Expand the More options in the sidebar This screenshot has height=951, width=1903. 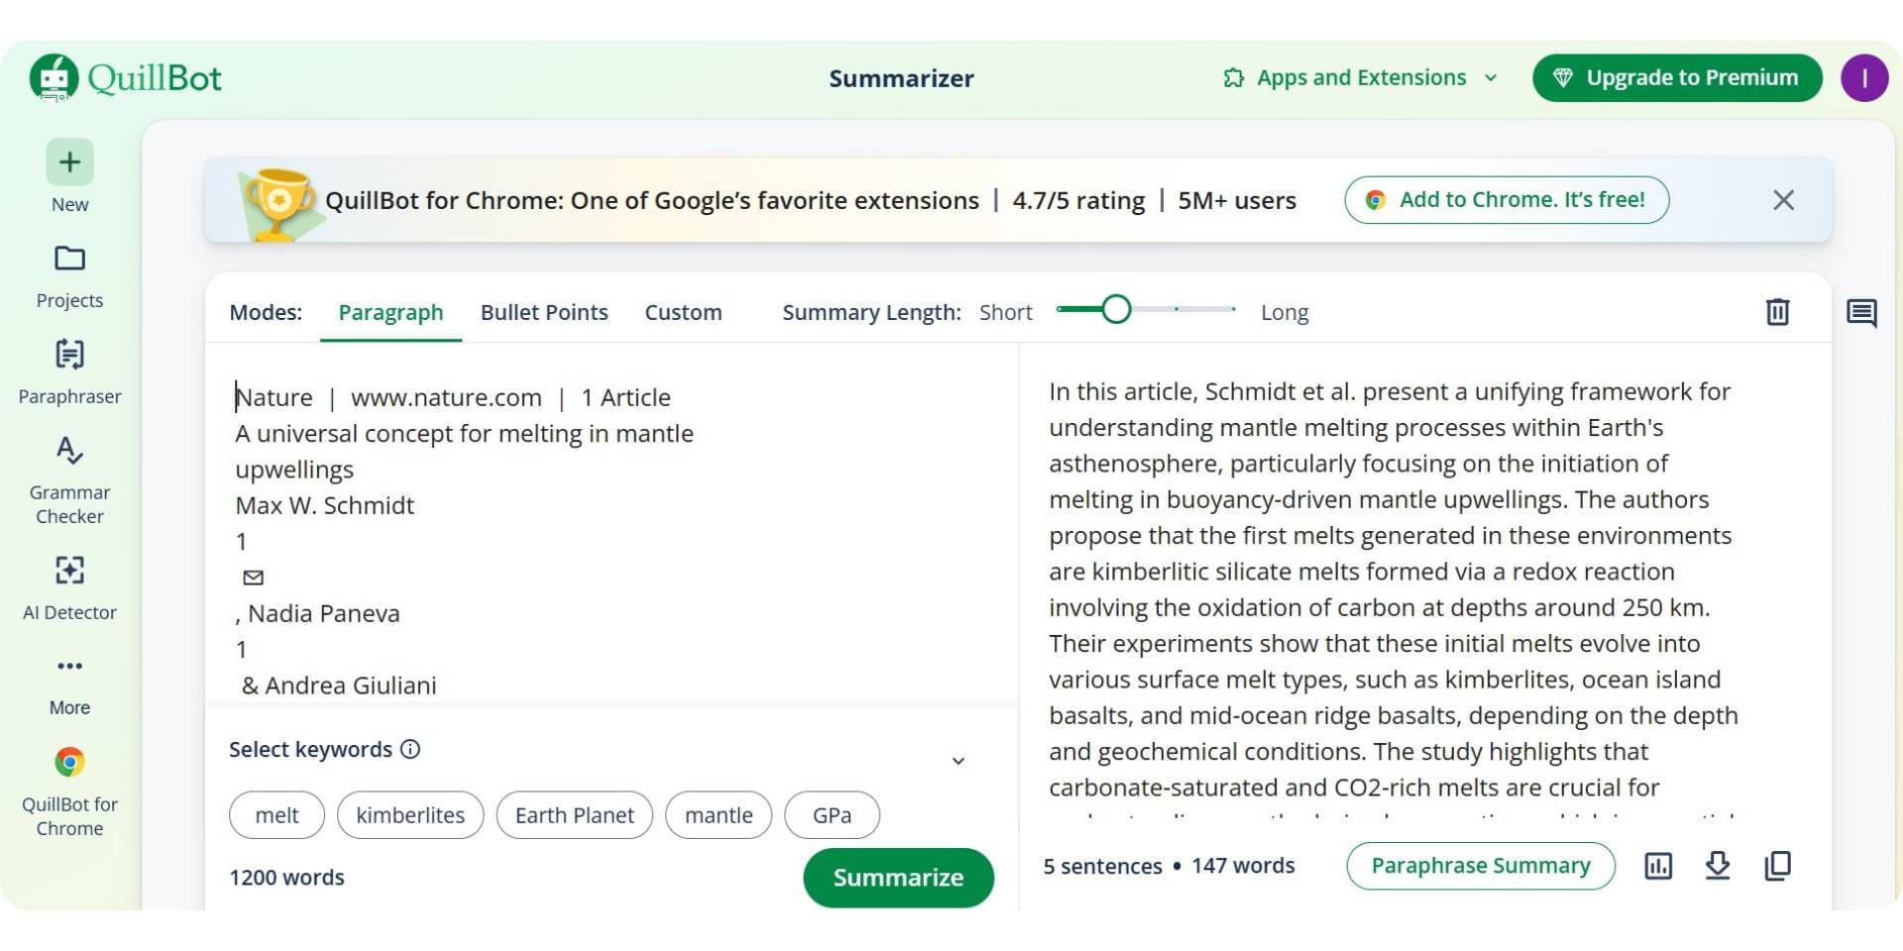(68, 666)
